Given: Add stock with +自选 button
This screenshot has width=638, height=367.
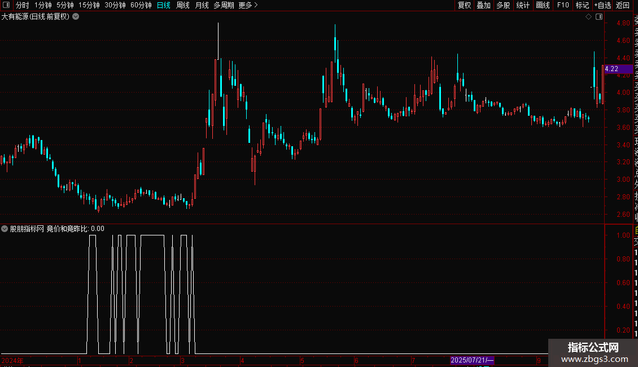Looking at the screenshot, I should tap(602, 5).
